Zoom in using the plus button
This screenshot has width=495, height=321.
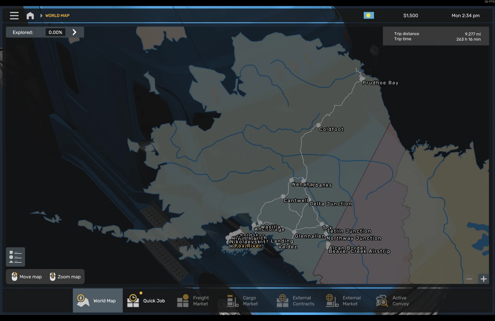483,279
